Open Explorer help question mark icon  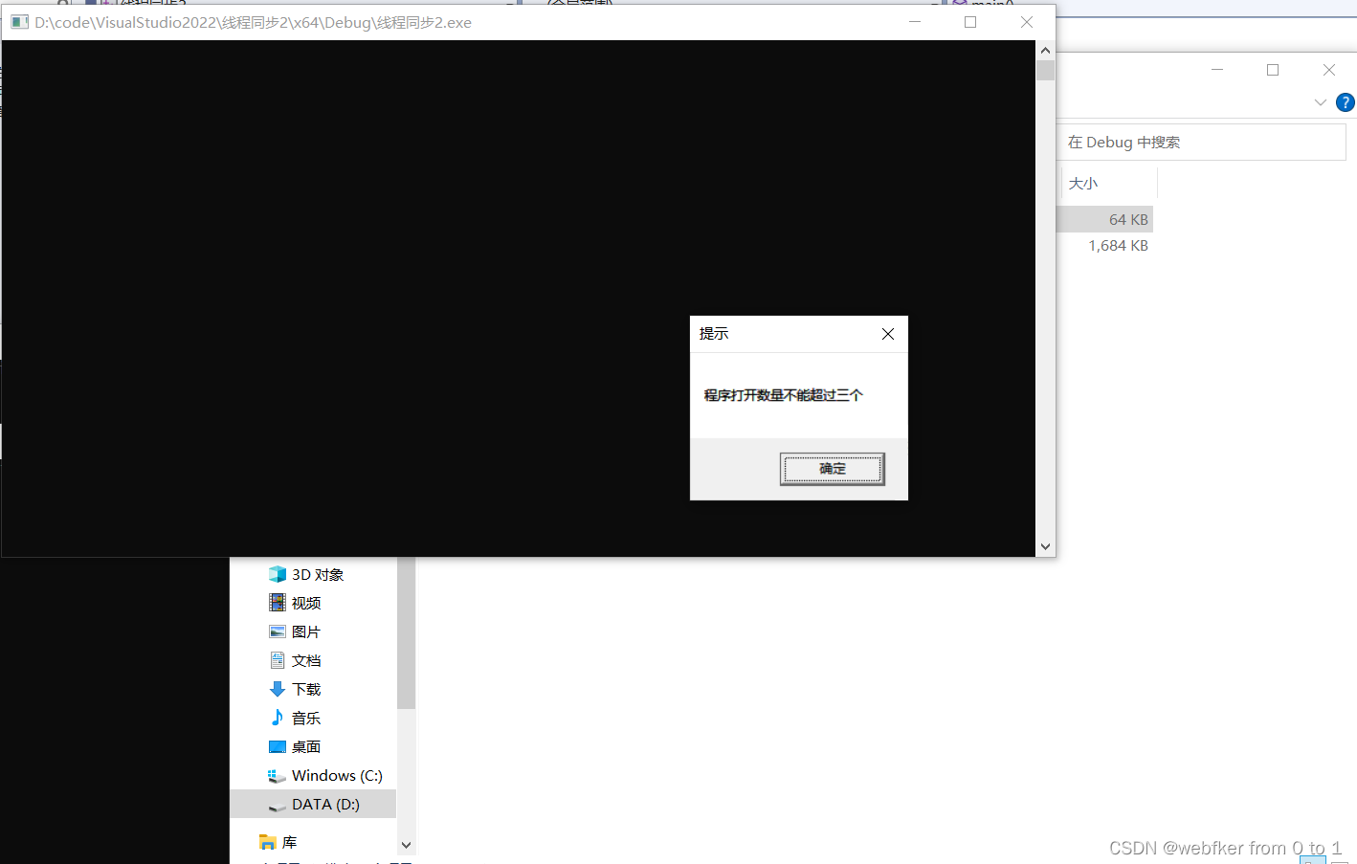pyautogui.click(x=1345, y=102)
